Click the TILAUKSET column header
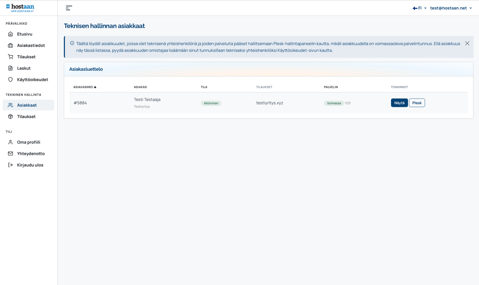The height and width of the screenshot is (285, 479). [x=264, y=87]
